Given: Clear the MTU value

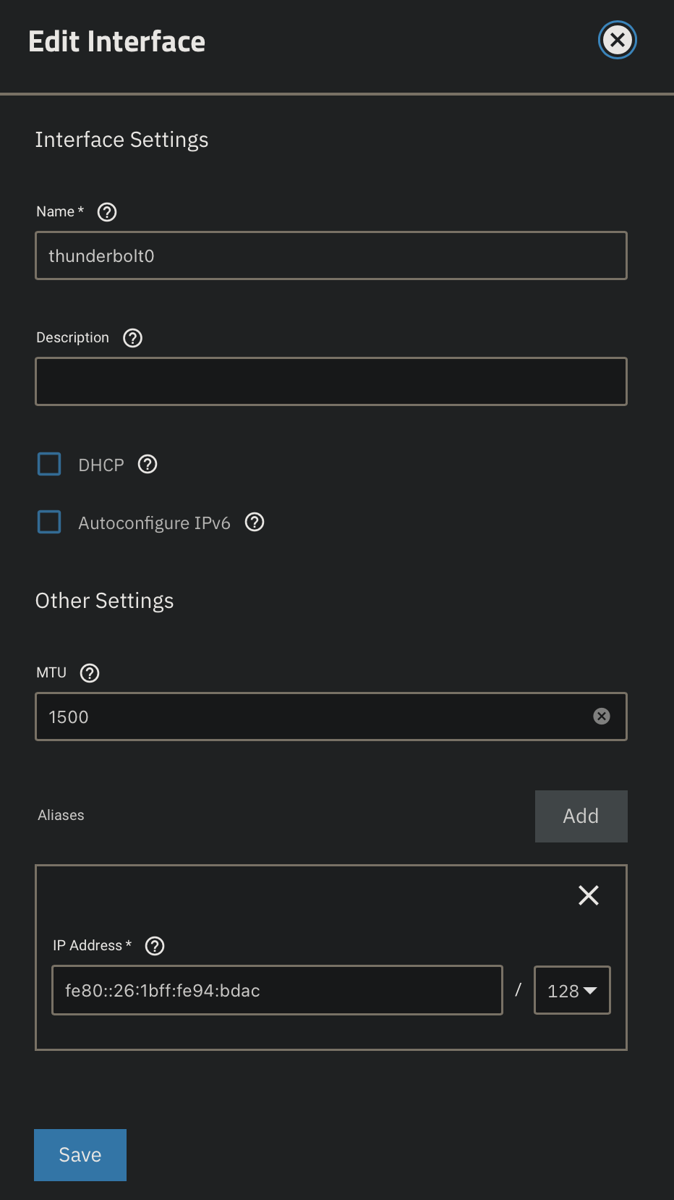Looking at the screenshot, I should point(602,716).
